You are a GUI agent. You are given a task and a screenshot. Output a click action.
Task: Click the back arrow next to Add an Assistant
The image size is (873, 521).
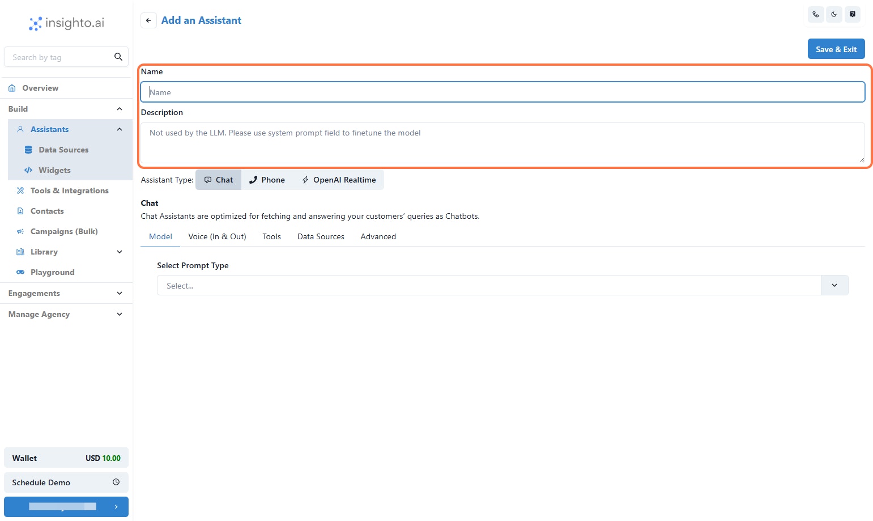[x=148, y=20]
